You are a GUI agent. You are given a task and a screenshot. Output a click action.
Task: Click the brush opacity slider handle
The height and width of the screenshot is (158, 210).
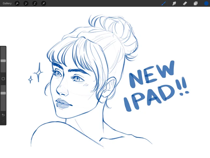3,93
